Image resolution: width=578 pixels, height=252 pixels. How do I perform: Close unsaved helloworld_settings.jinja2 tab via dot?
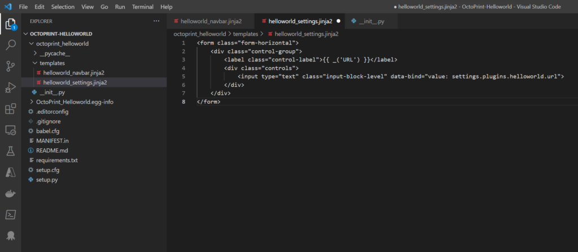click(338, 21)
